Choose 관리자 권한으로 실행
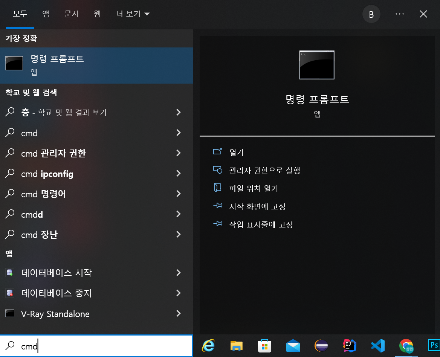The width and height of the screenshot is (440, 357). click(264, 170)
